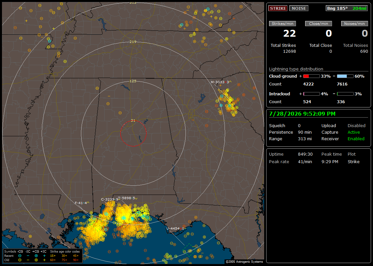The width and height of the screenshot is (373, 266).
Task: Click the Peak rate value 41/min
Action: pyautogui.click(x=305, y=161)
